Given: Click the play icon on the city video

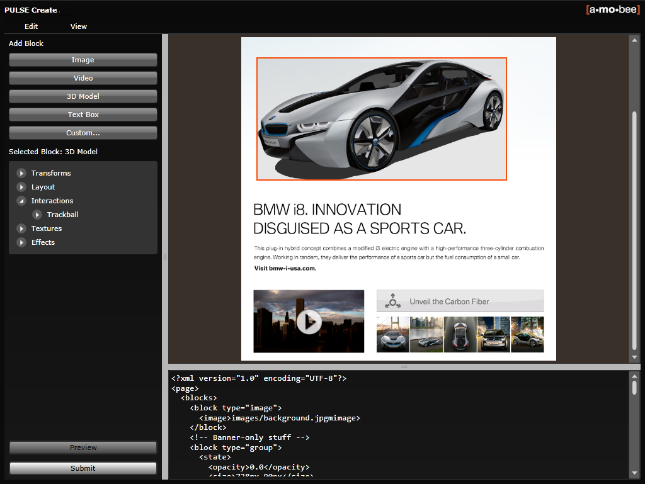Looking at the screenshot, I should (x=309, y=322).
